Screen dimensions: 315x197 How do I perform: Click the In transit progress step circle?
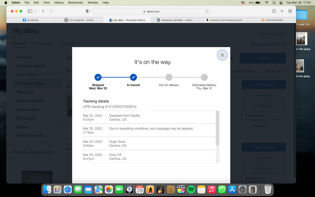pos(134,77)
